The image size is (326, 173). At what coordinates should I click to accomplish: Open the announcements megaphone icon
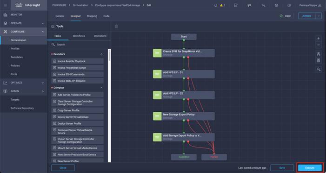[249, 5]
